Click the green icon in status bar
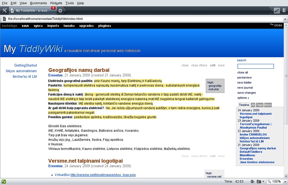The image size is (288, 185). point(4,182)
